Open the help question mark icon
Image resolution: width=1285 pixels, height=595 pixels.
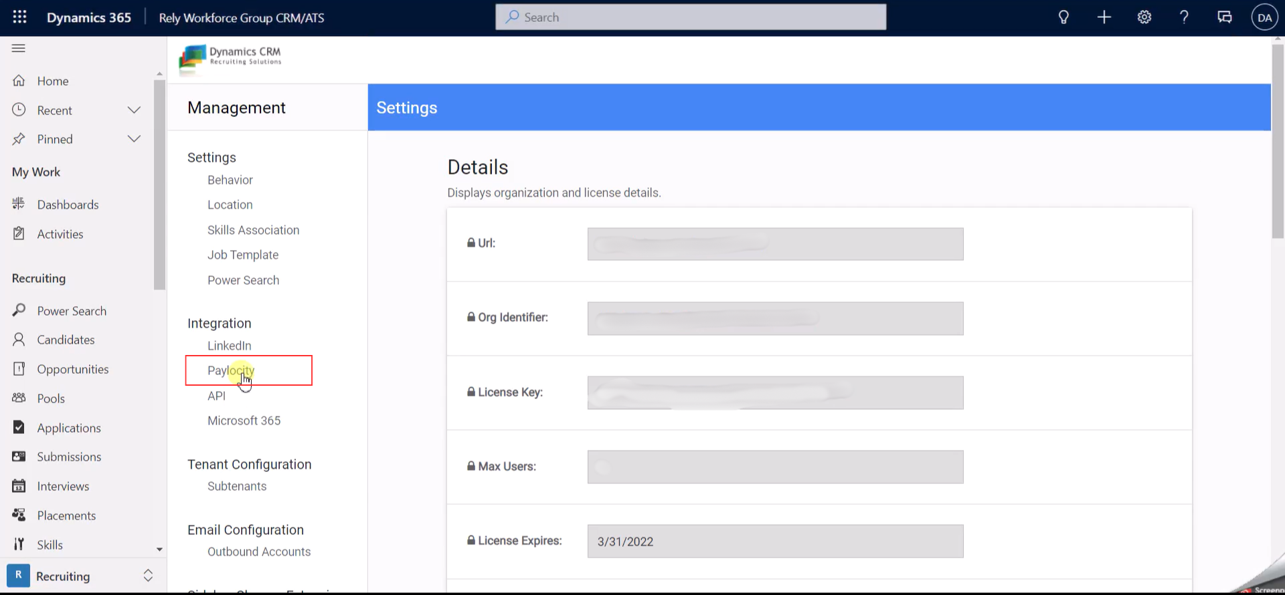point(1184,17)
